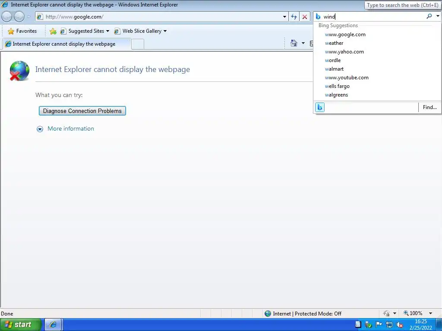Image resolution: width=442 pixels, height=331 pixels.
Task: Open the privacy dropdown arrow in status bar
Action: [x=395, y=313]
